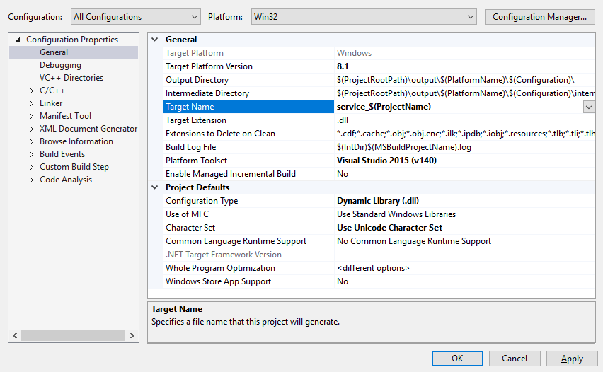
Task: Expand the Code Analysis node arrow
Action: [31, 180]
